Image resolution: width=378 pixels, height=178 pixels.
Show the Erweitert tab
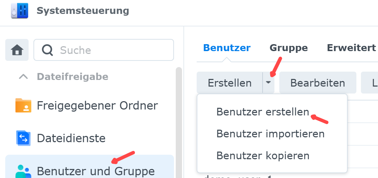(351, 48)
